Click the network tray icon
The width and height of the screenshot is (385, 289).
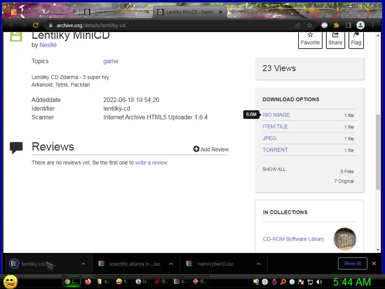pyautogui.click(x=310, y=282)
